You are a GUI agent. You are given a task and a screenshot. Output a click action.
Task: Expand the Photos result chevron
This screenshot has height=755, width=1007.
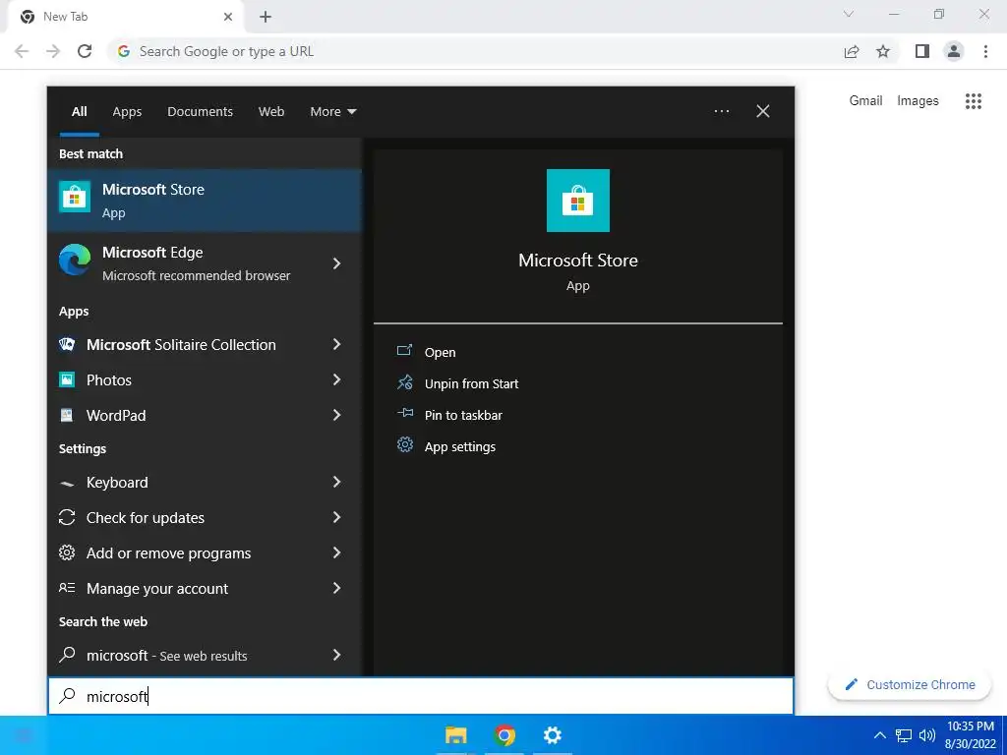[336, 379]
